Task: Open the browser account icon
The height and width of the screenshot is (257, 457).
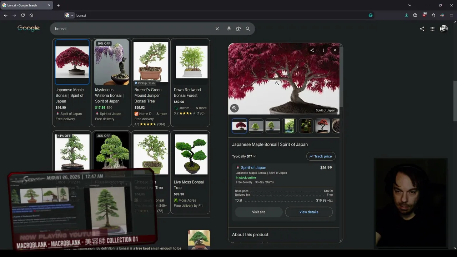Action: point(415,15)
